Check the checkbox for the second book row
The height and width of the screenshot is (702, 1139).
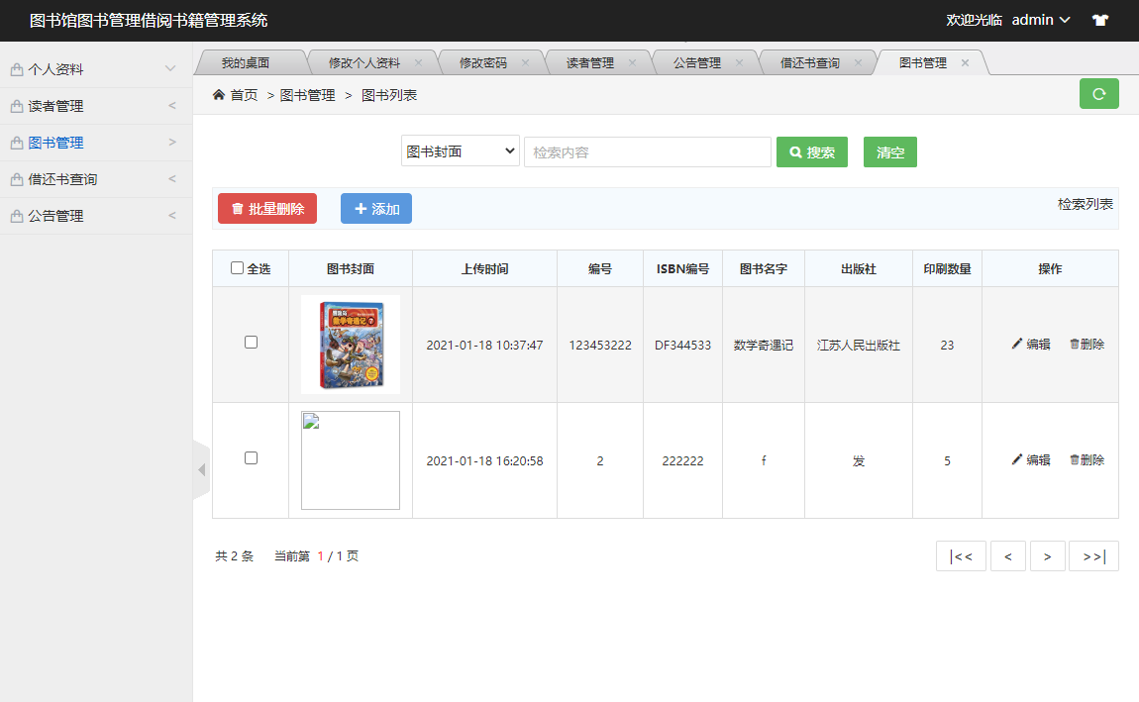(251, 457)
